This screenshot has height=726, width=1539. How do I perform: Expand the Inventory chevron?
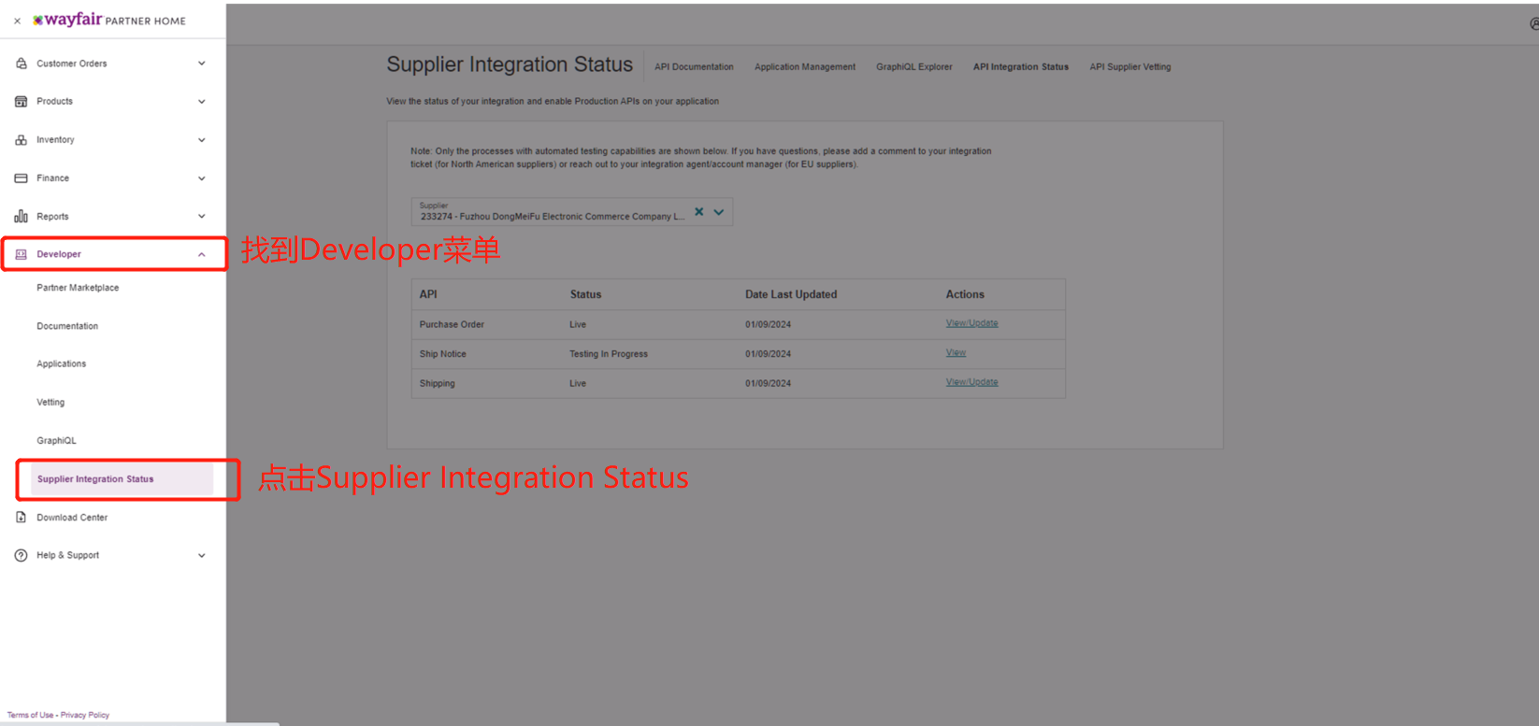pyautogui.click(x=201, y=140)
